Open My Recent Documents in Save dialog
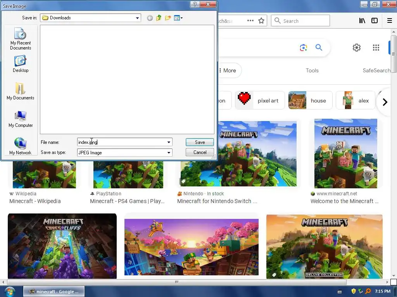Viewport: 397px width, 297px height. point(21,39)
